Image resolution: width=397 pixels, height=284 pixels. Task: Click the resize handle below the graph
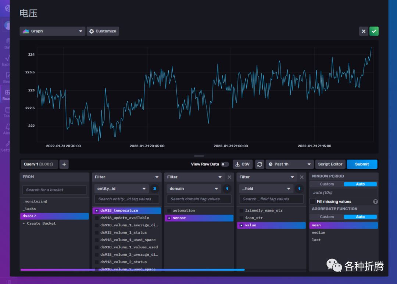coord(199,156)
